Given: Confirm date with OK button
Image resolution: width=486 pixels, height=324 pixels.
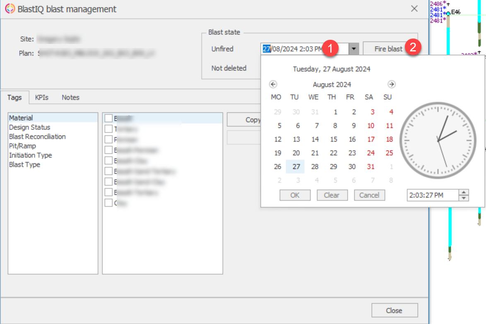Looking at the screenshot, I should coord(295,195).
